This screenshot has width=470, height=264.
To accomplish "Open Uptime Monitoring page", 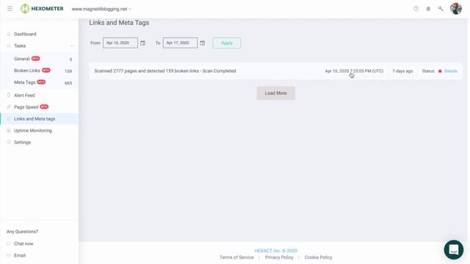I will click(x=33, y=131).
